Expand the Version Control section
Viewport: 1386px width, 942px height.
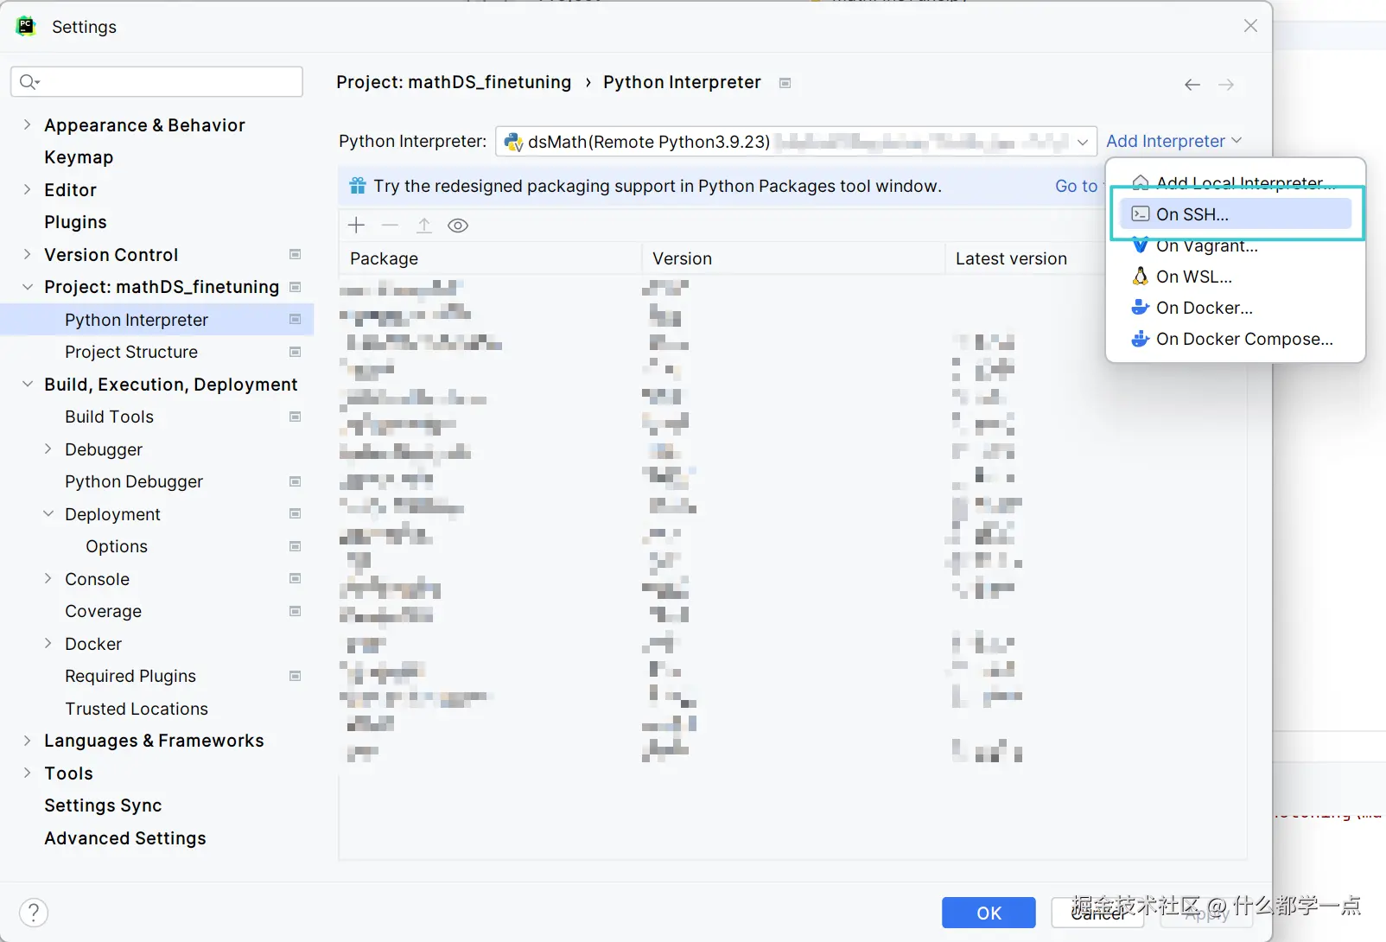click(x=27, y=254)
